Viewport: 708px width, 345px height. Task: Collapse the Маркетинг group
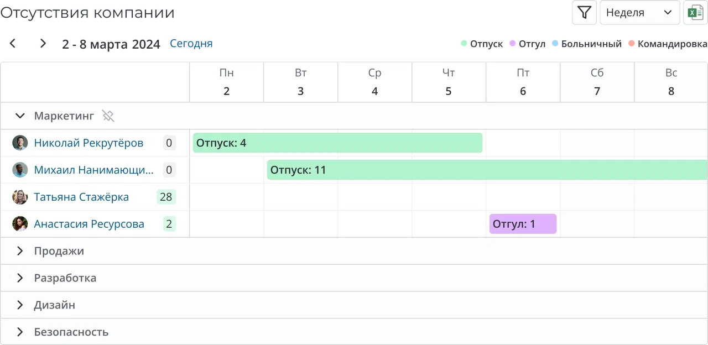click(x=20, y=116)
